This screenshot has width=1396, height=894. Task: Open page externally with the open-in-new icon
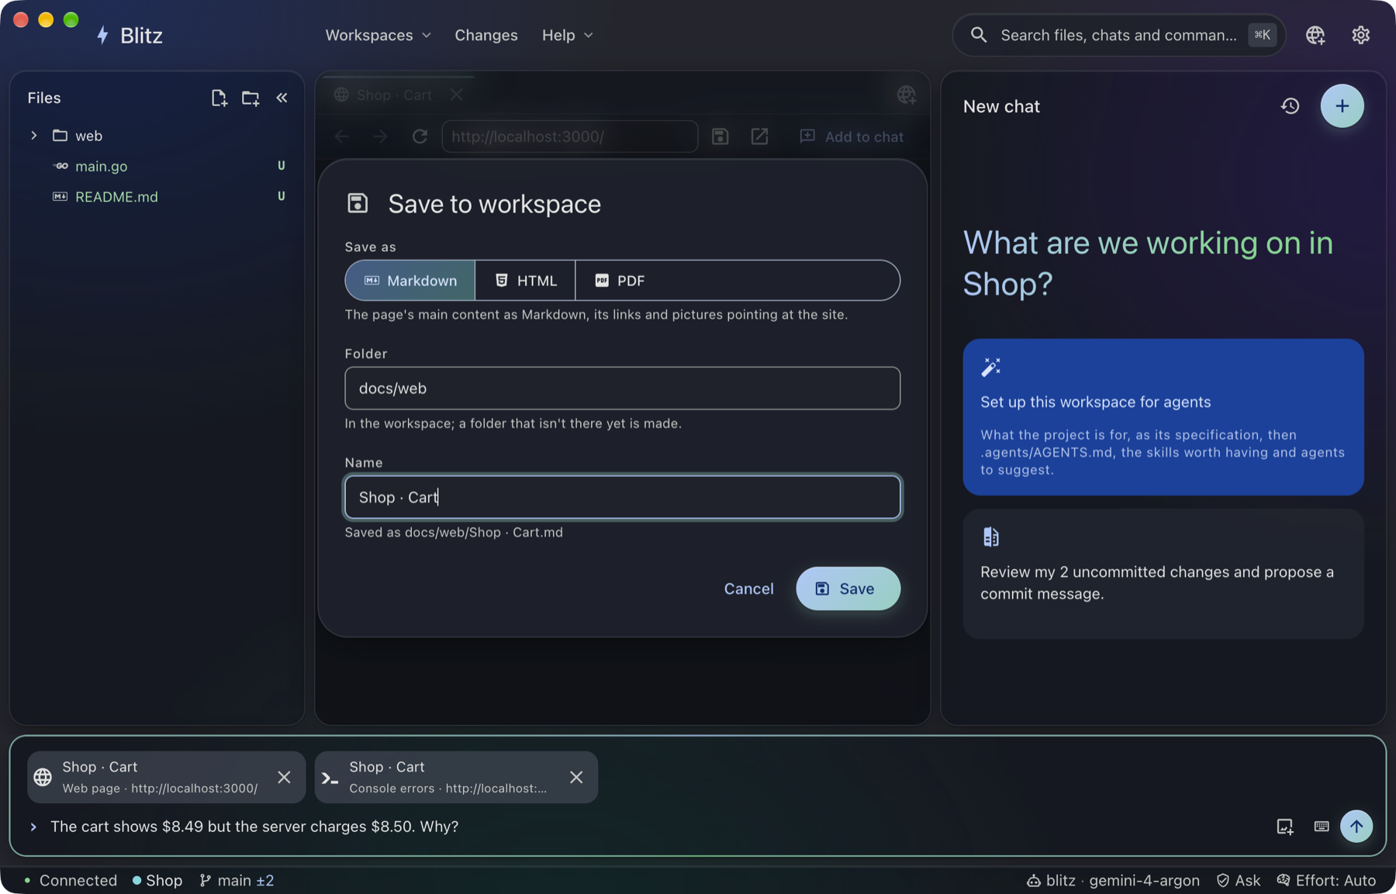coord(759,136)
